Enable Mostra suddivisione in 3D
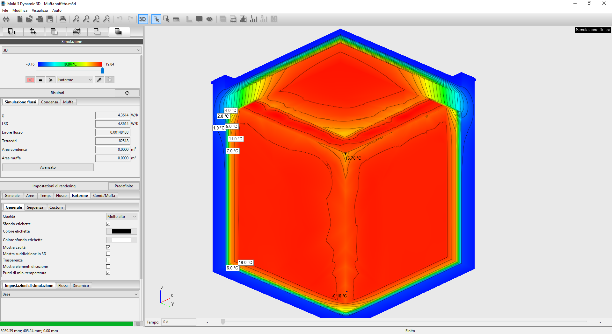Viewport: 612px width, 334px height. [x=108, y=254]
